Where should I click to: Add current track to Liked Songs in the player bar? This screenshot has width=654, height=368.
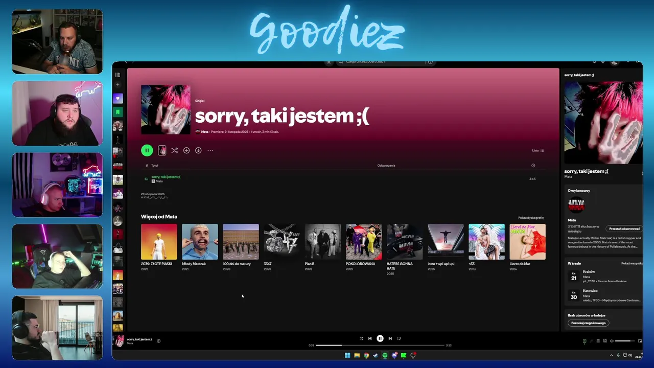click(x=158, y=341)
